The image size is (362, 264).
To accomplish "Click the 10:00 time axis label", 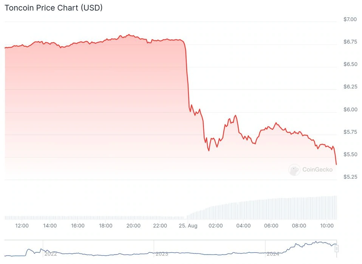I will coord(327,226).
